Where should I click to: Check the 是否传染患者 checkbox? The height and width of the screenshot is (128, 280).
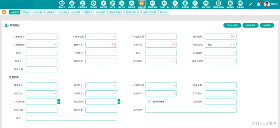[150, 102]
